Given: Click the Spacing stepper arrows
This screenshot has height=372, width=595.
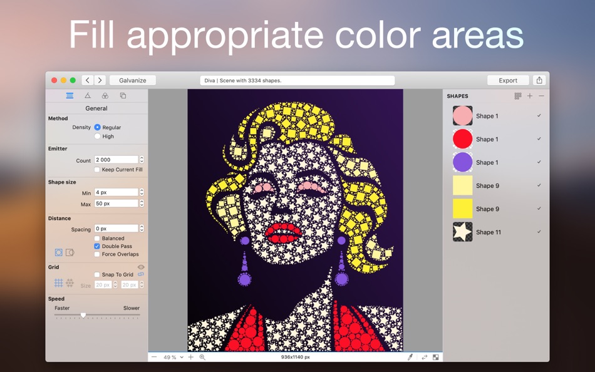Looking at the screenshot, I should coord(142,229).
